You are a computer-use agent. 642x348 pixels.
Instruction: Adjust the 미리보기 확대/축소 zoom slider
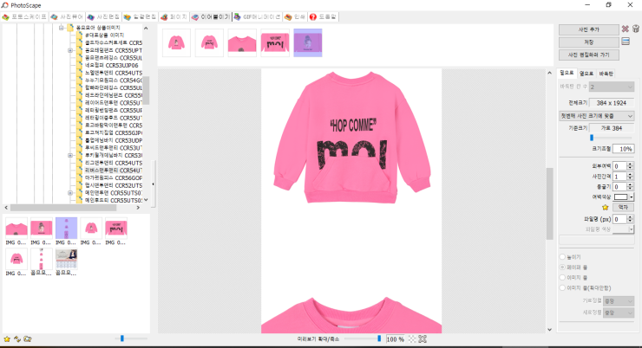(x=379, y=338)
